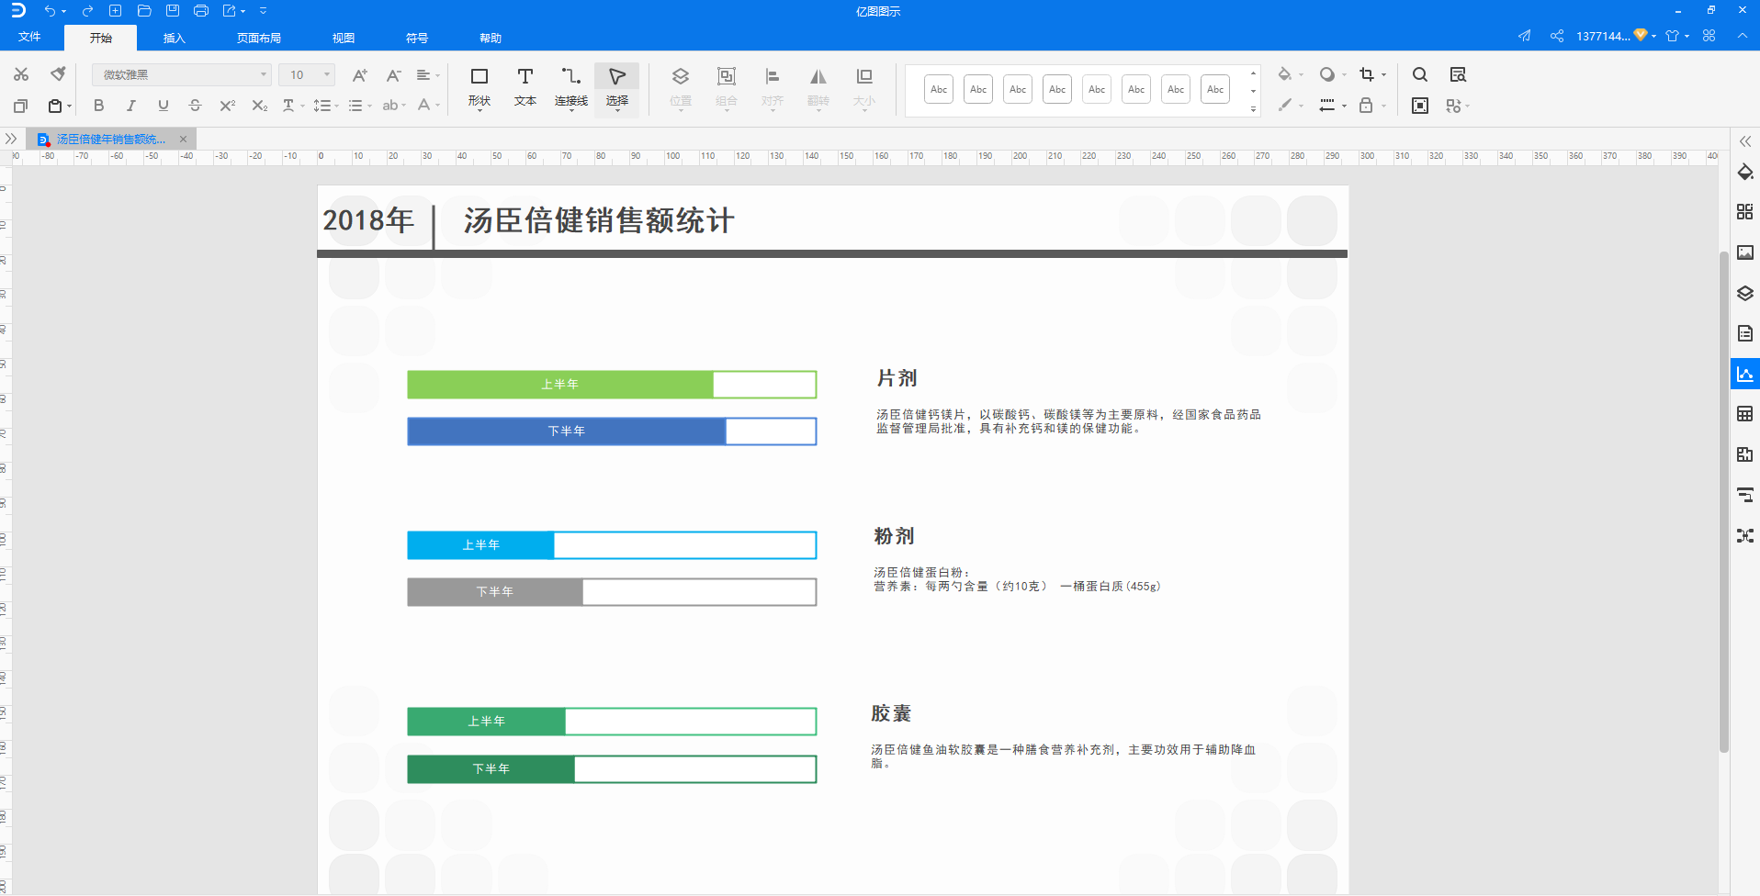
Task: Click the find-and-replace document search icon
Action: (1458, 74)
